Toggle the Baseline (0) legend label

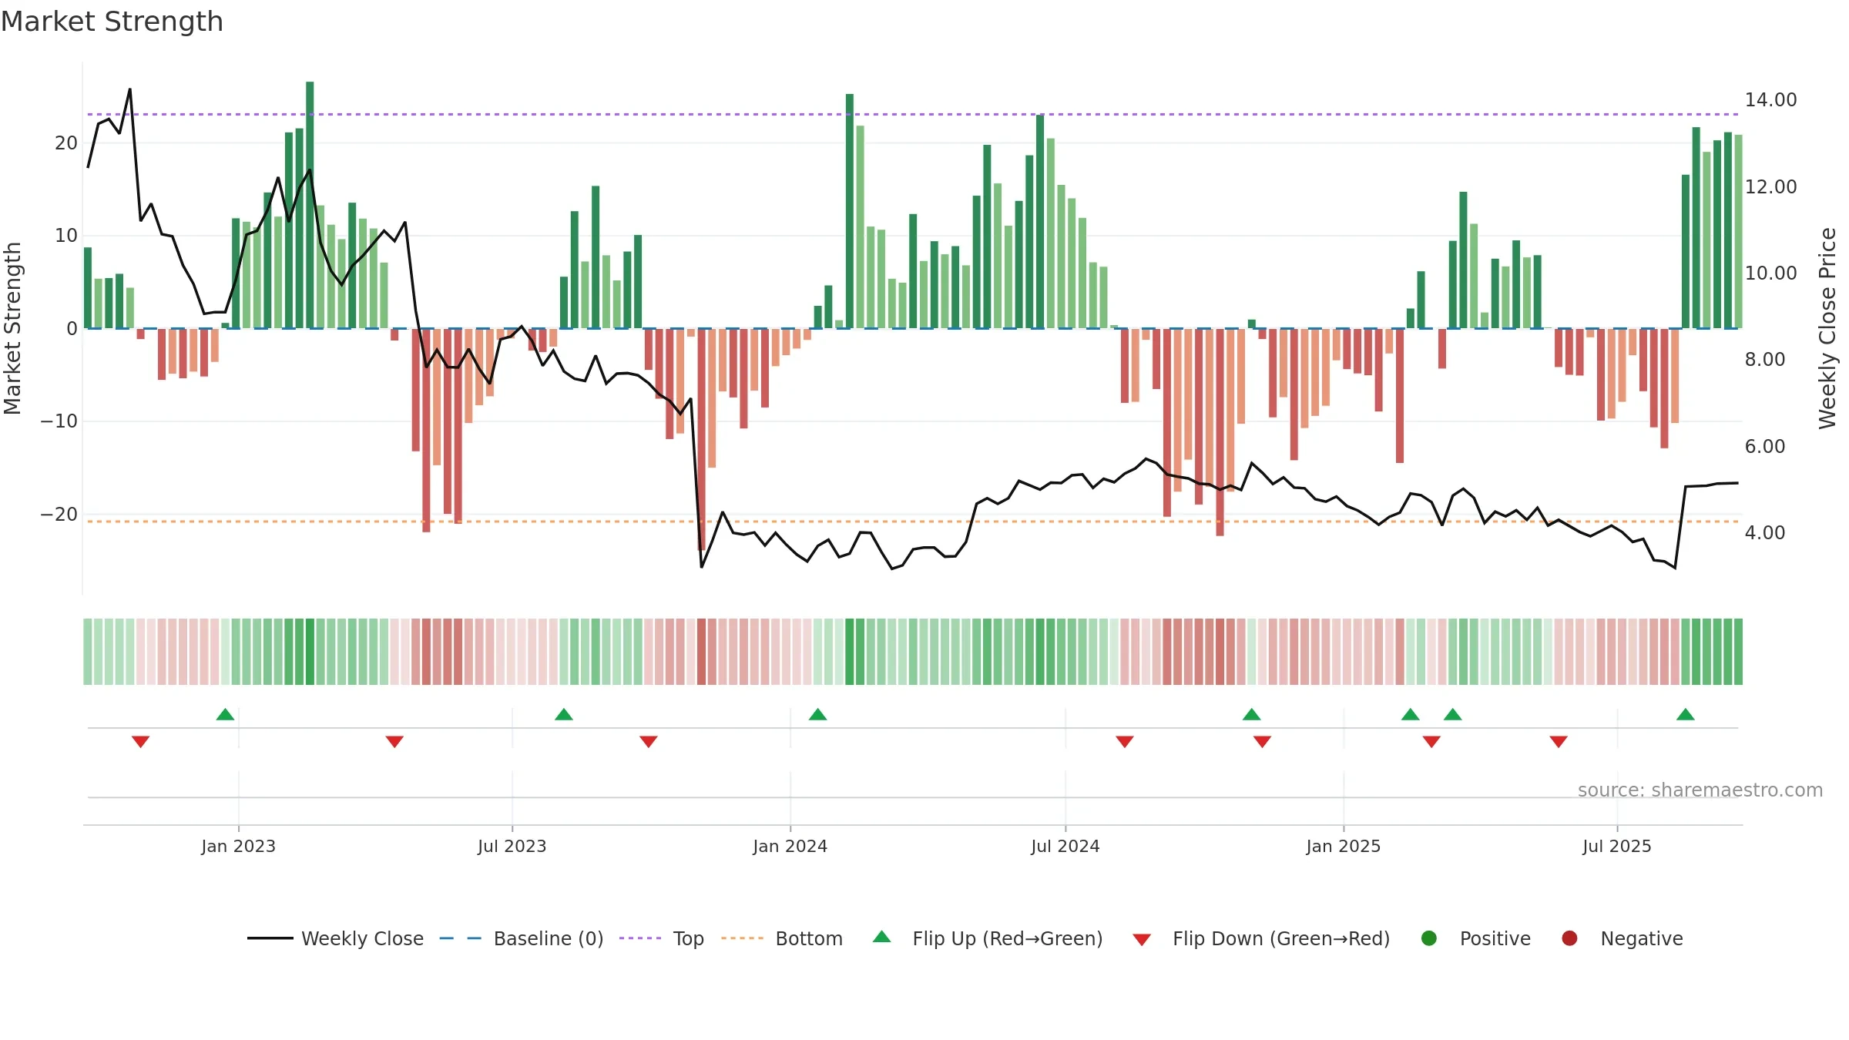[x=549, y=939]
